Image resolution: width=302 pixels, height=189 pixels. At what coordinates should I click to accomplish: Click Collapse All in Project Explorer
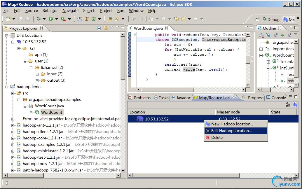tap(99, 28)
